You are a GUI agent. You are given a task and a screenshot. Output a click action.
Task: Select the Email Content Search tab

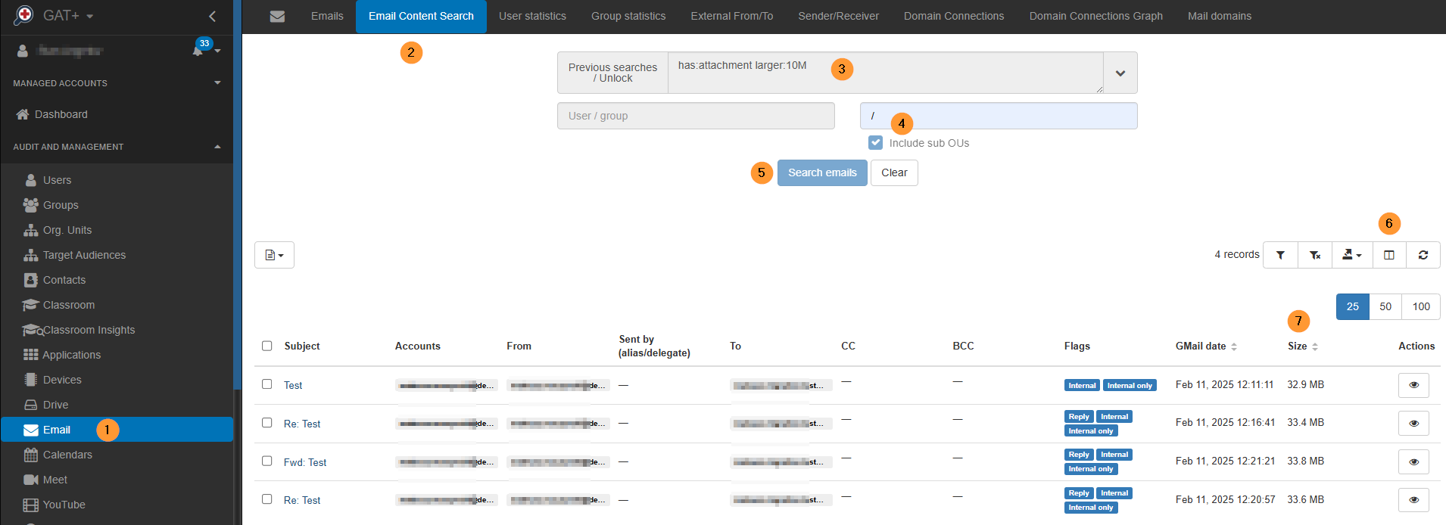click(x=421, y=16)
